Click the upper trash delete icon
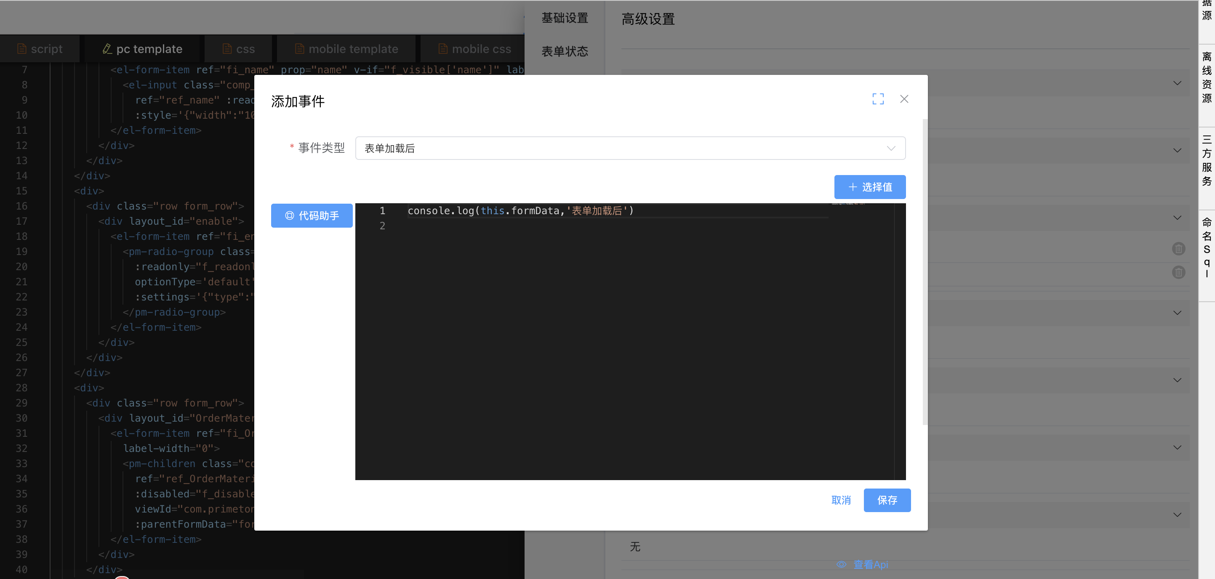 coord(1178,249)
